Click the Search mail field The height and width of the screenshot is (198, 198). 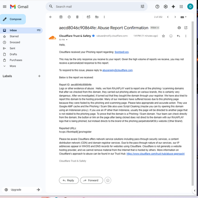97,7
